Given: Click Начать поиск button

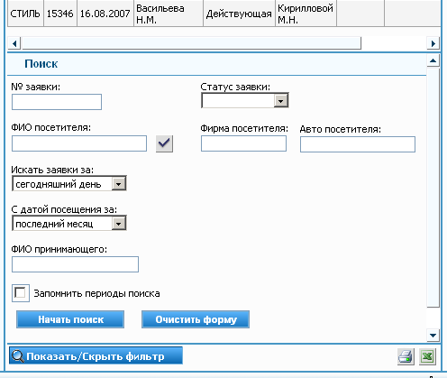Looking at the screenshot, I should click(70, 319).
